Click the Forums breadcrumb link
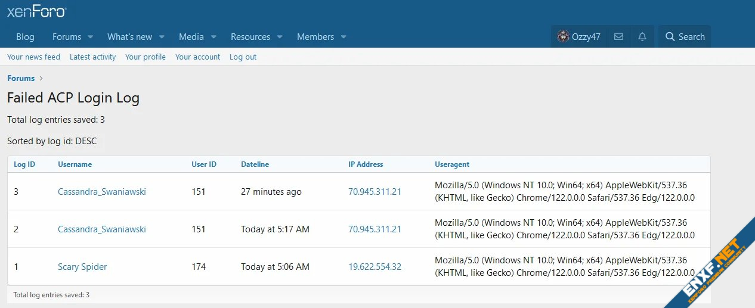This screenshot has width=755, height=308. [x=21, y=78]
